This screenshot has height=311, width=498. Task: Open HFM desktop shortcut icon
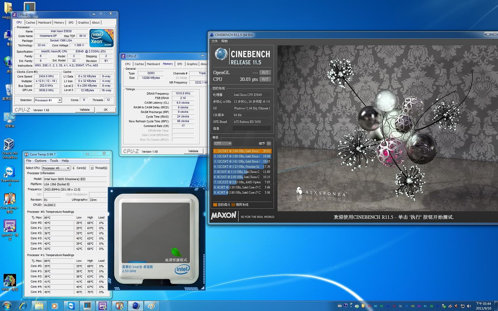coord(10,282)
